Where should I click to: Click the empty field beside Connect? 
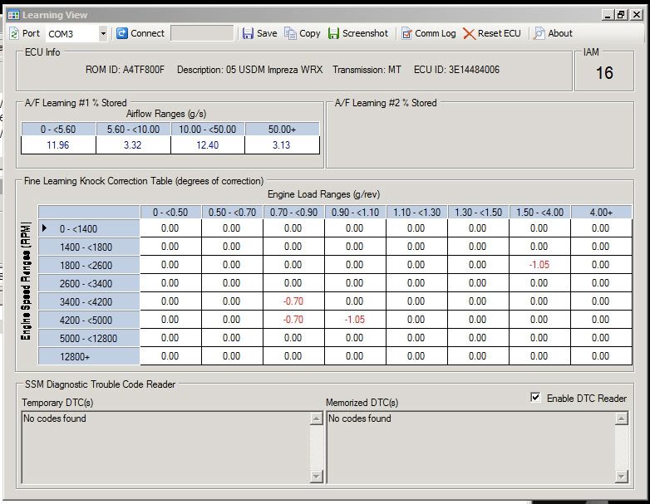click(202, 33)
